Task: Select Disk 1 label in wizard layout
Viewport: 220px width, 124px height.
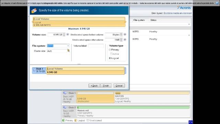Action: [39, 70]
